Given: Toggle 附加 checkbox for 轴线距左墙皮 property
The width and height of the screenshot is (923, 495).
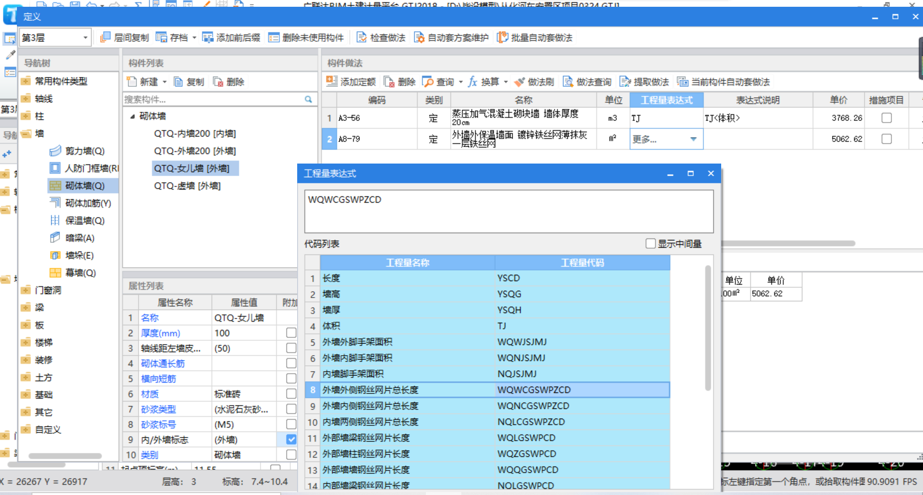Looking at the screenshot, I should coord(291,348).
